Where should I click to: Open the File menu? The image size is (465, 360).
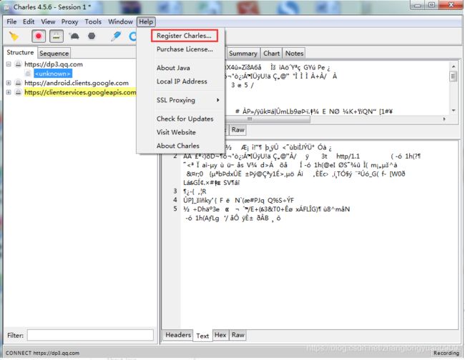(11, 21)
